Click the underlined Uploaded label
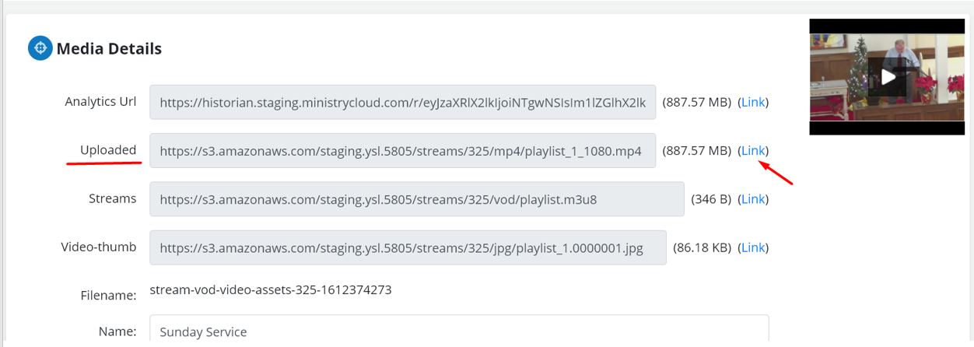This screenshot has height=347, width=974. point(108,150)
